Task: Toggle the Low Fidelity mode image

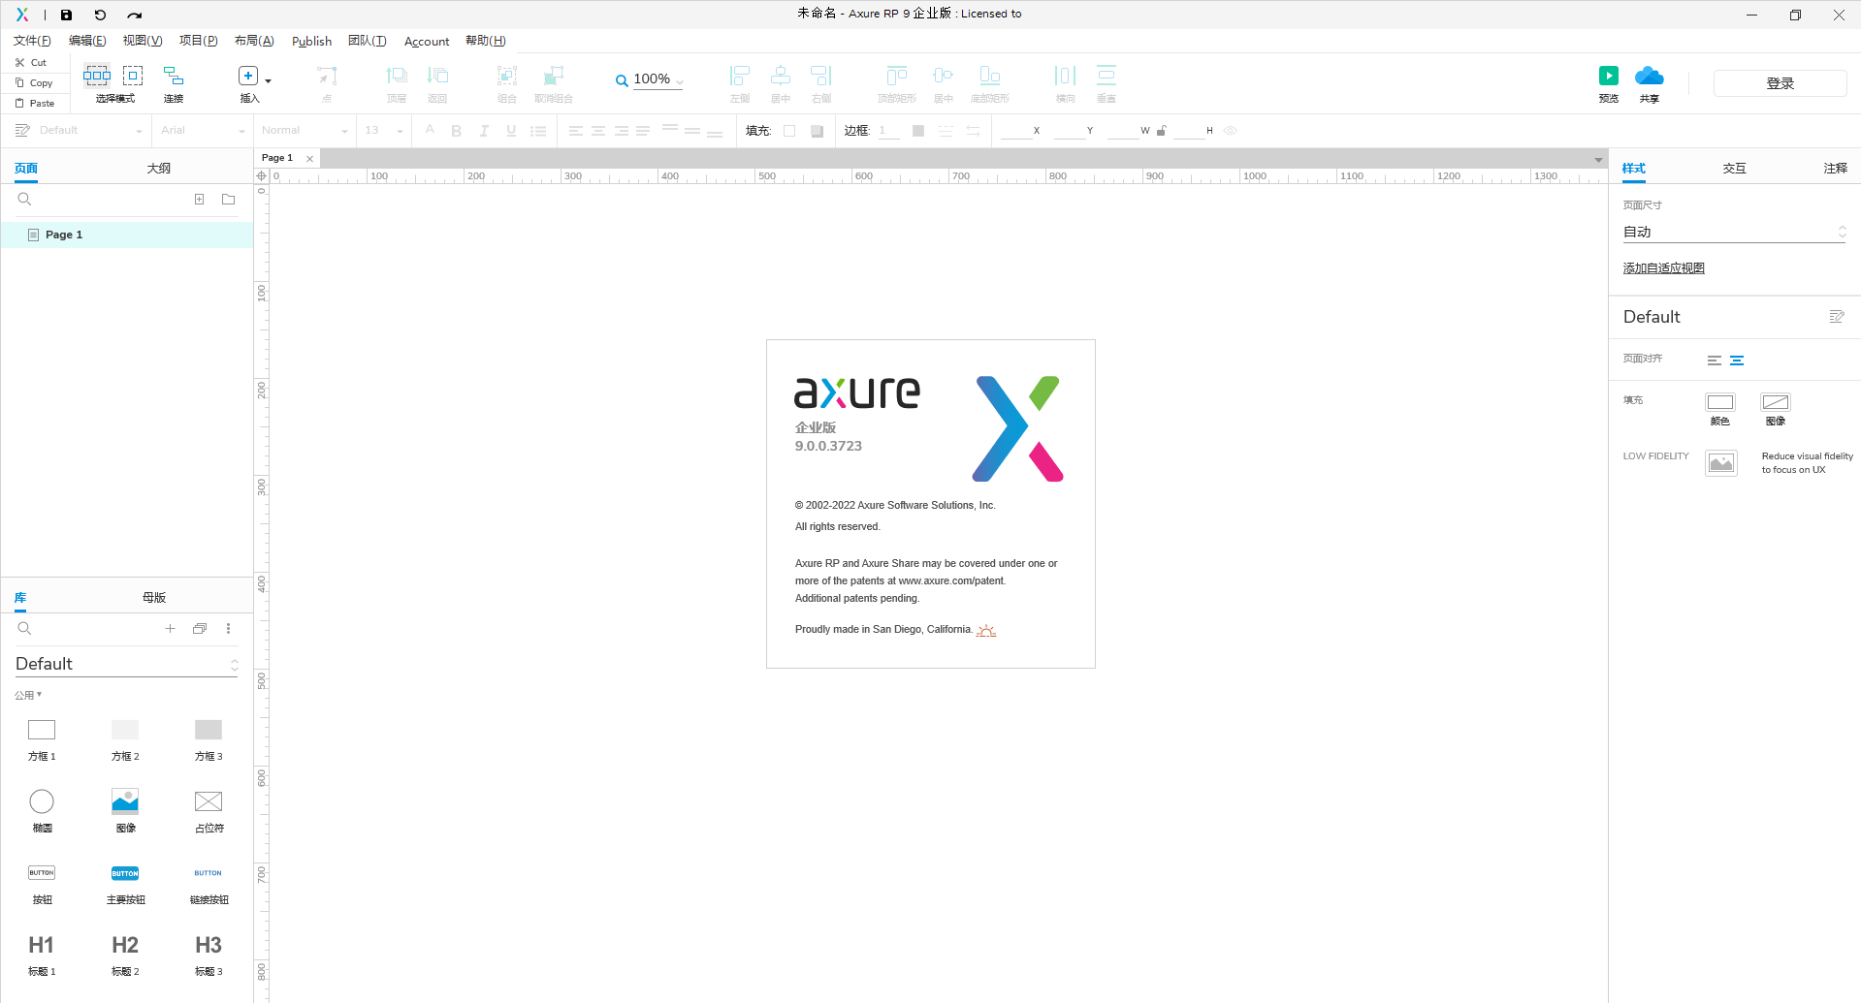Action: pos(1721,463)
